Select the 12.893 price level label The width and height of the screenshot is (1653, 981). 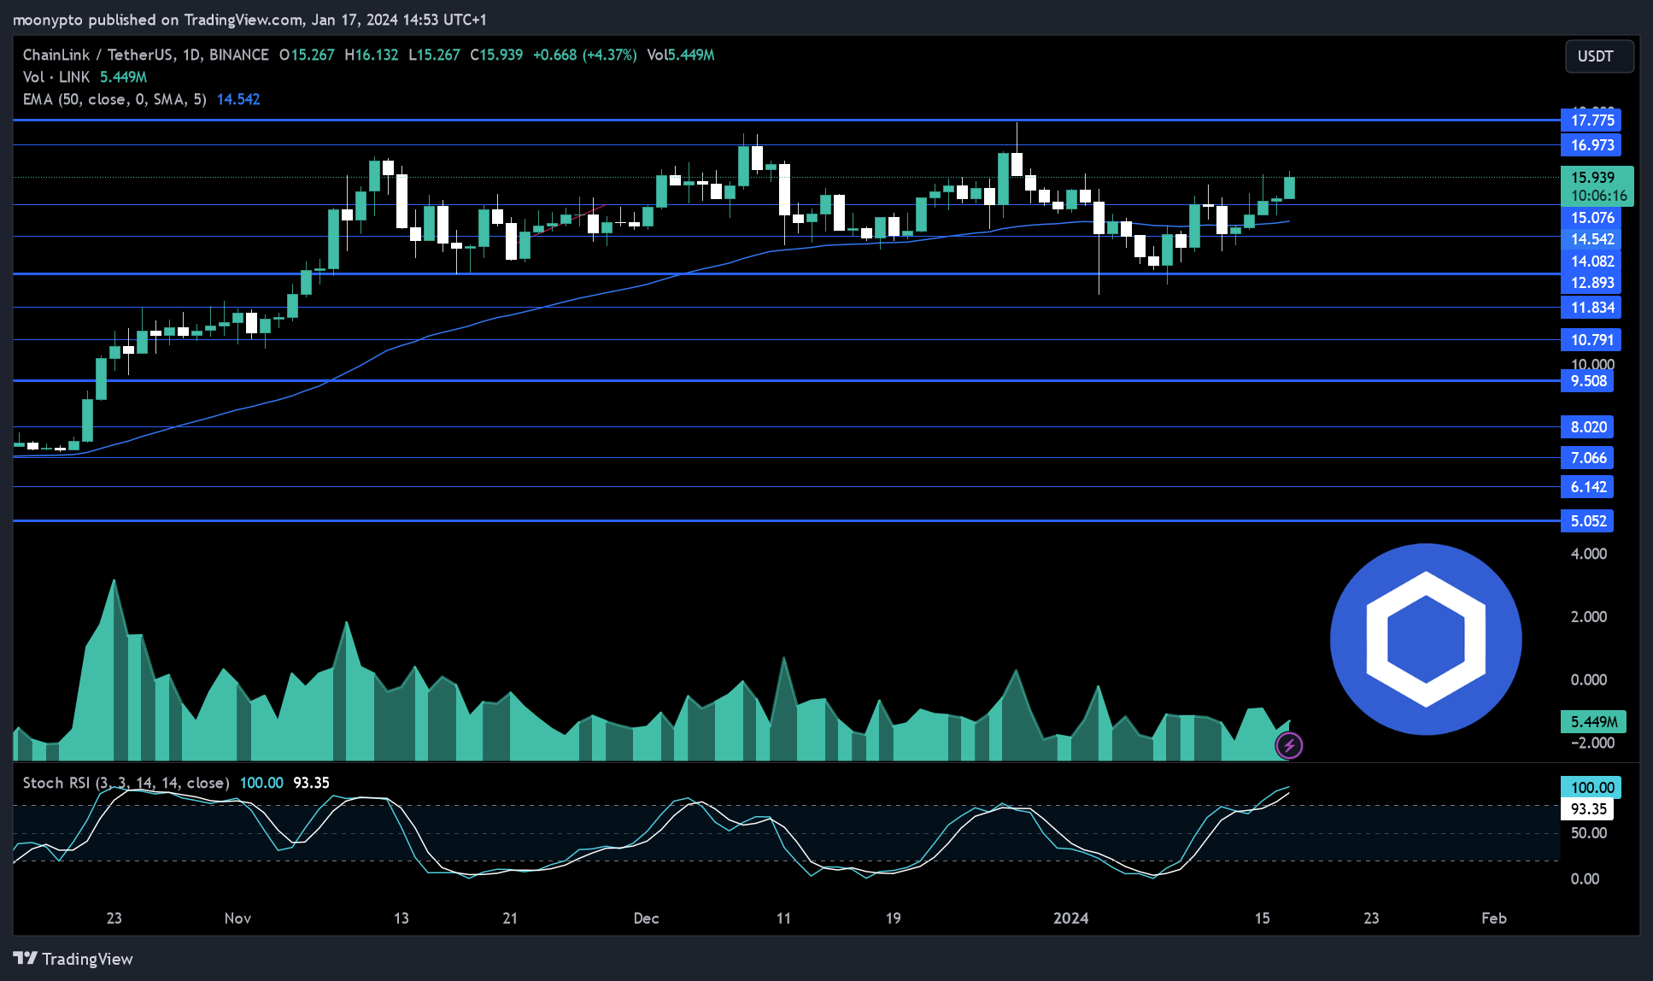tap(1591, 283)
